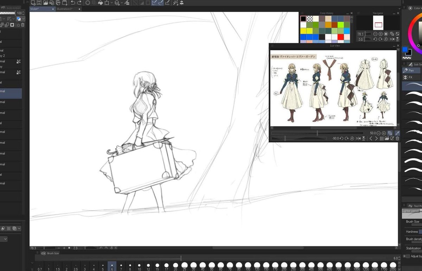Click the Brush Size panel slider
This screenshot has height=271, width=422.
213,258
